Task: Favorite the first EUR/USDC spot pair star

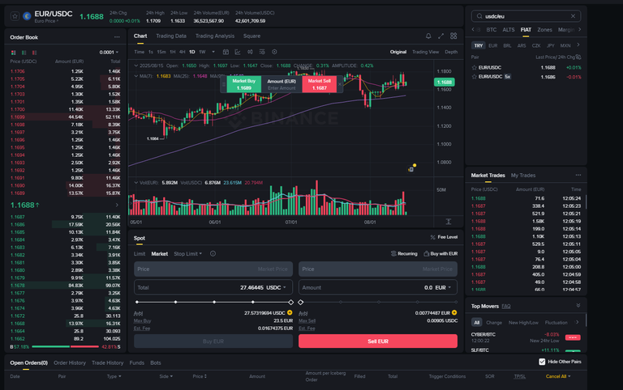Action: point(474,67)
